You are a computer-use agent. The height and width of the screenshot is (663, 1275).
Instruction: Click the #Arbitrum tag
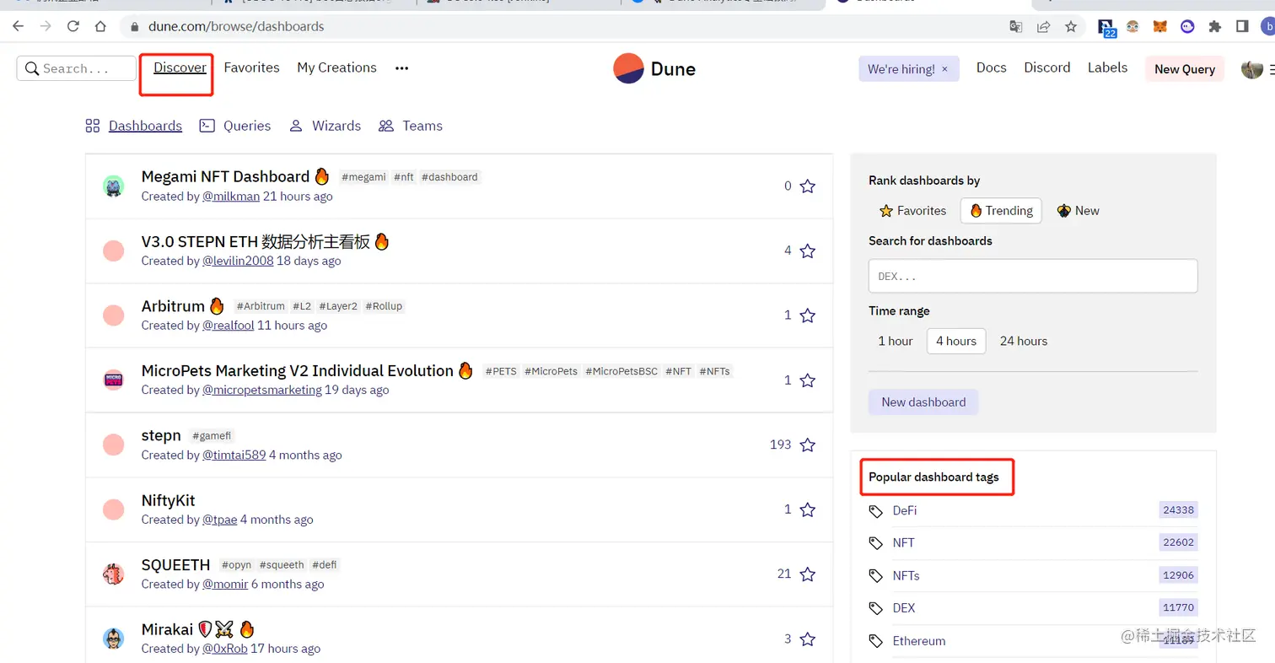click(260, 306)
